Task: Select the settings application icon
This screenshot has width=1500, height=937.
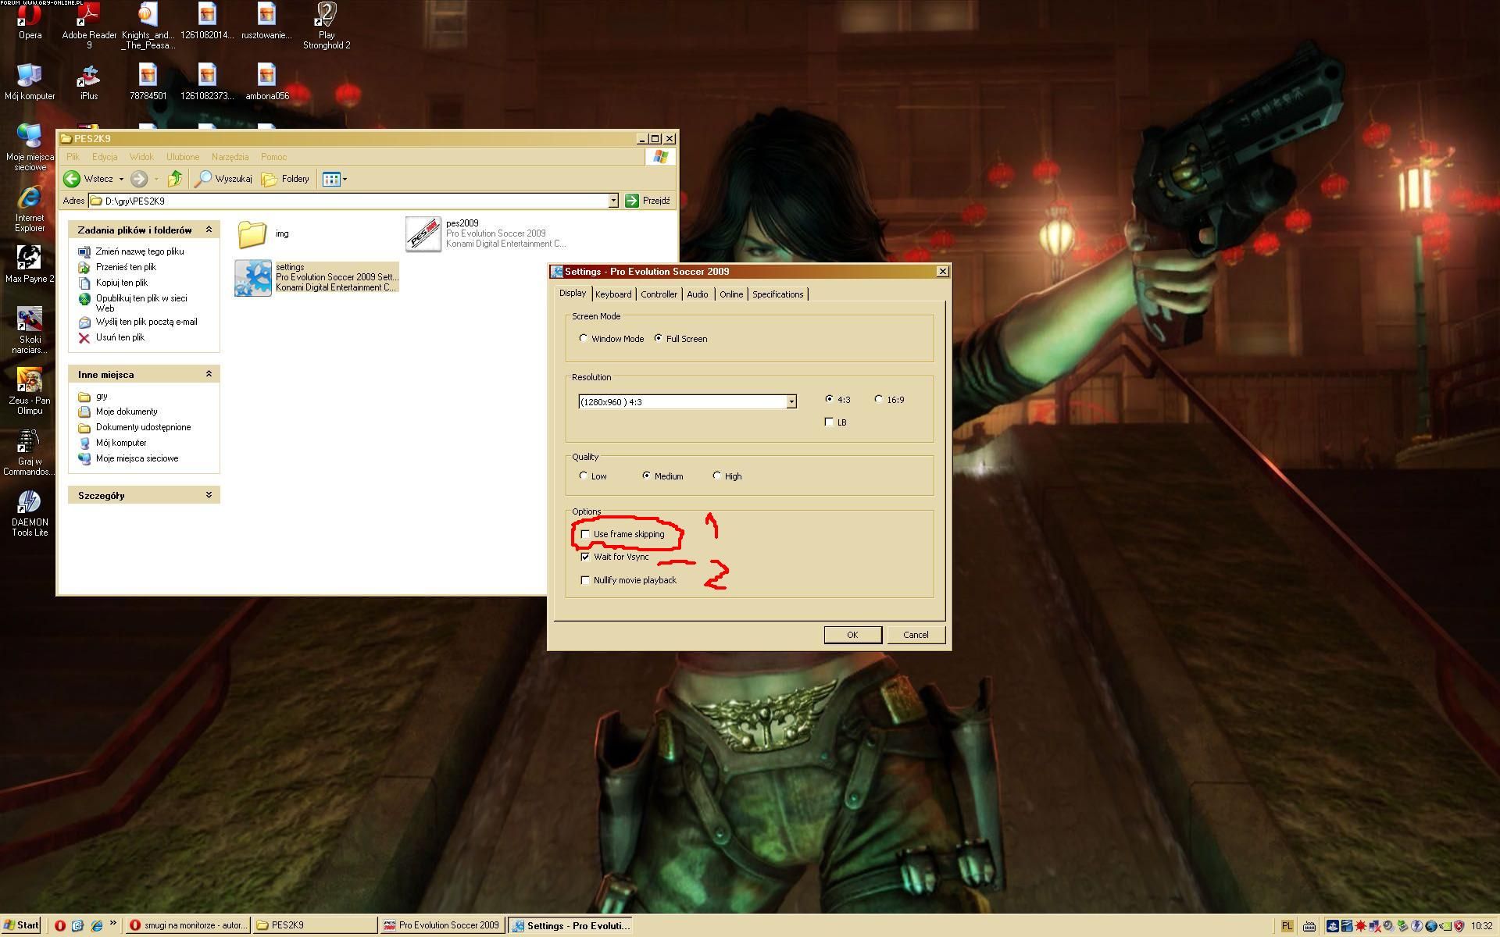Action: point(253,278)
